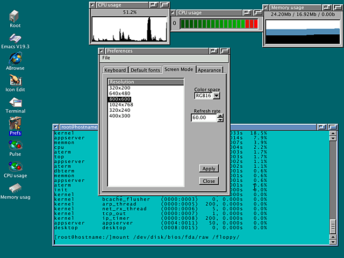Click the Preferences window depth icon
This screenshot has width=344, height=258.
coord(225,51)
